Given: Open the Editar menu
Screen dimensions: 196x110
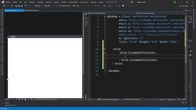Looking at the screenshot, I should coord(15,2).
